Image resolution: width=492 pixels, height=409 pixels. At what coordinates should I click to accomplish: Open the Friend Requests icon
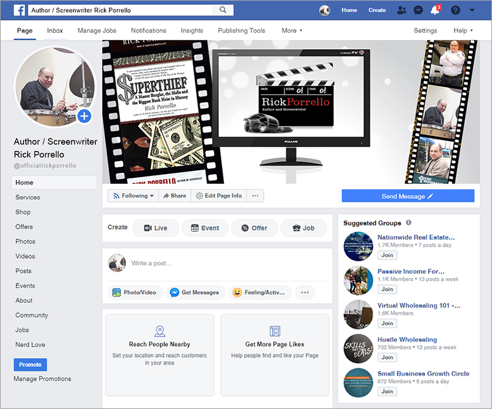click(402, 10)
